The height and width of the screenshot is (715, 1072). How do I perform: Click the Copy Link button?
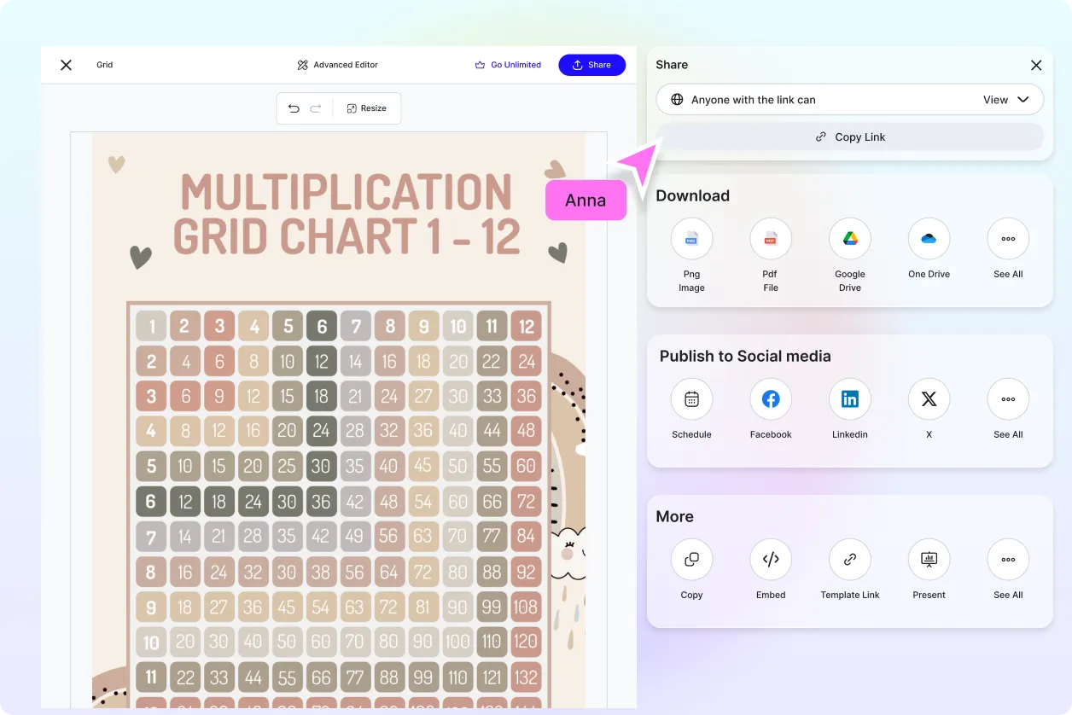849,137
